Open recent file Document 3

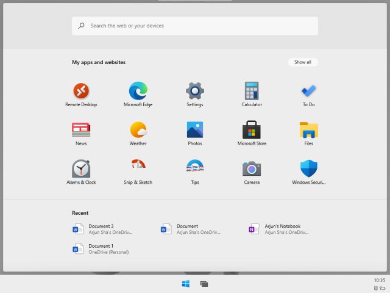click(x=102, y=229)
